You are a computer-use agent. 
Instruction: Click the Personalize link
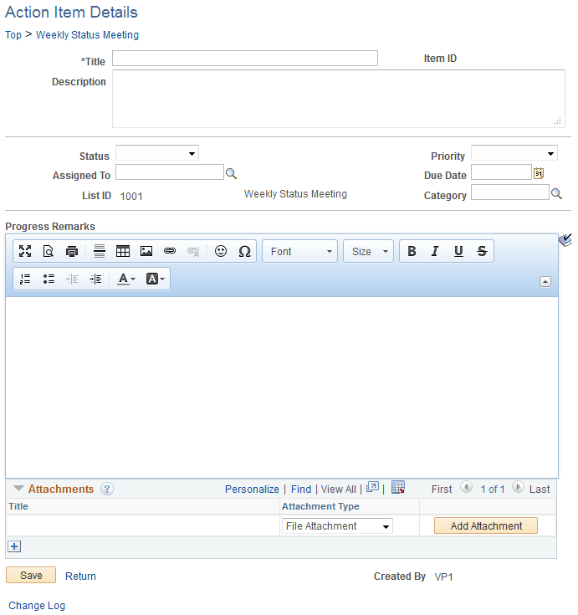click(252, 489)
